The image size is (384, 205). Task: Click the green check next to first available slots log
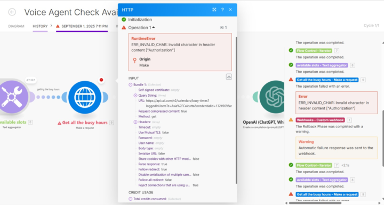[291, 65]
